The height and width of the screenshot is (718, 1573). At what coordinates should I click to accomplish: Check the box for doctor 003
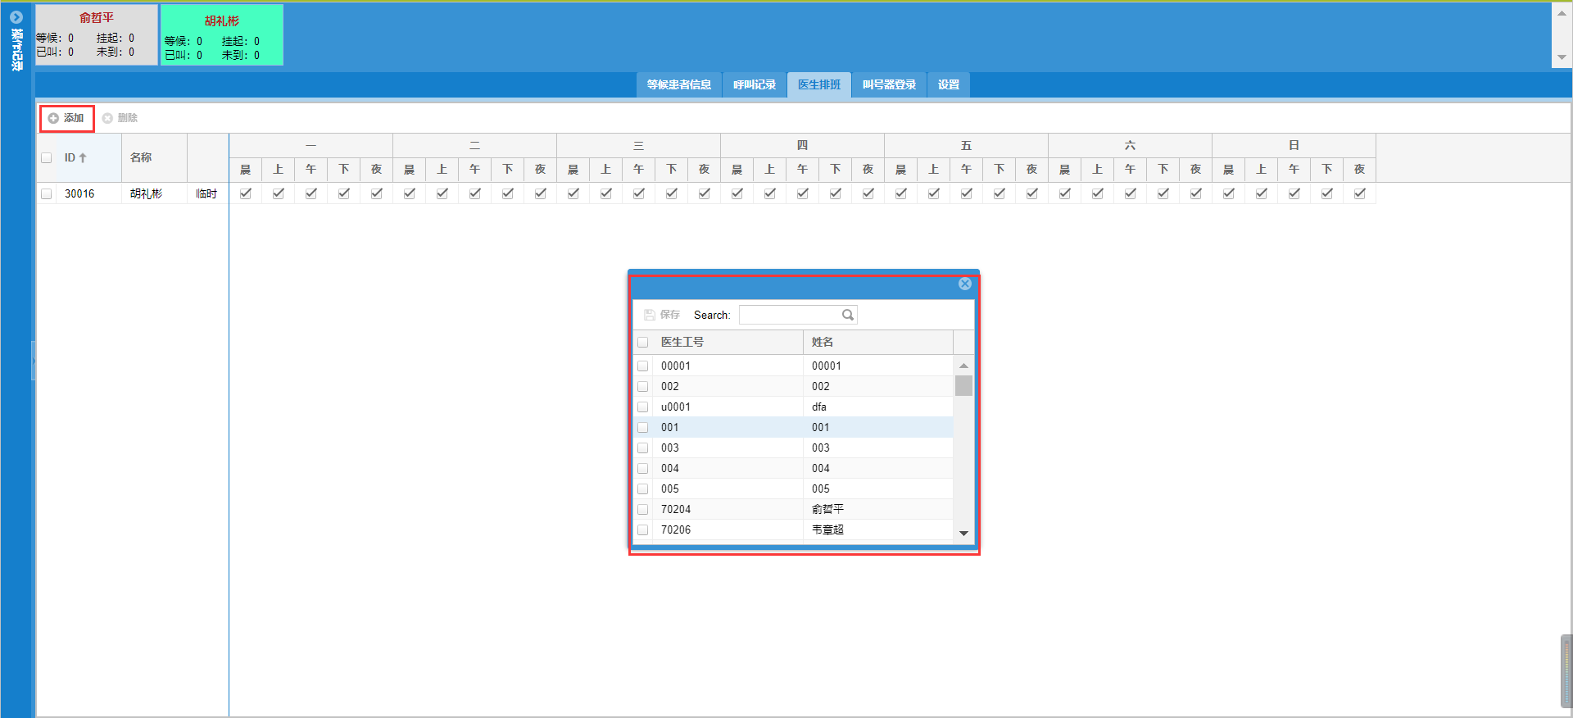pyautogui.click(x=643, y=448)
